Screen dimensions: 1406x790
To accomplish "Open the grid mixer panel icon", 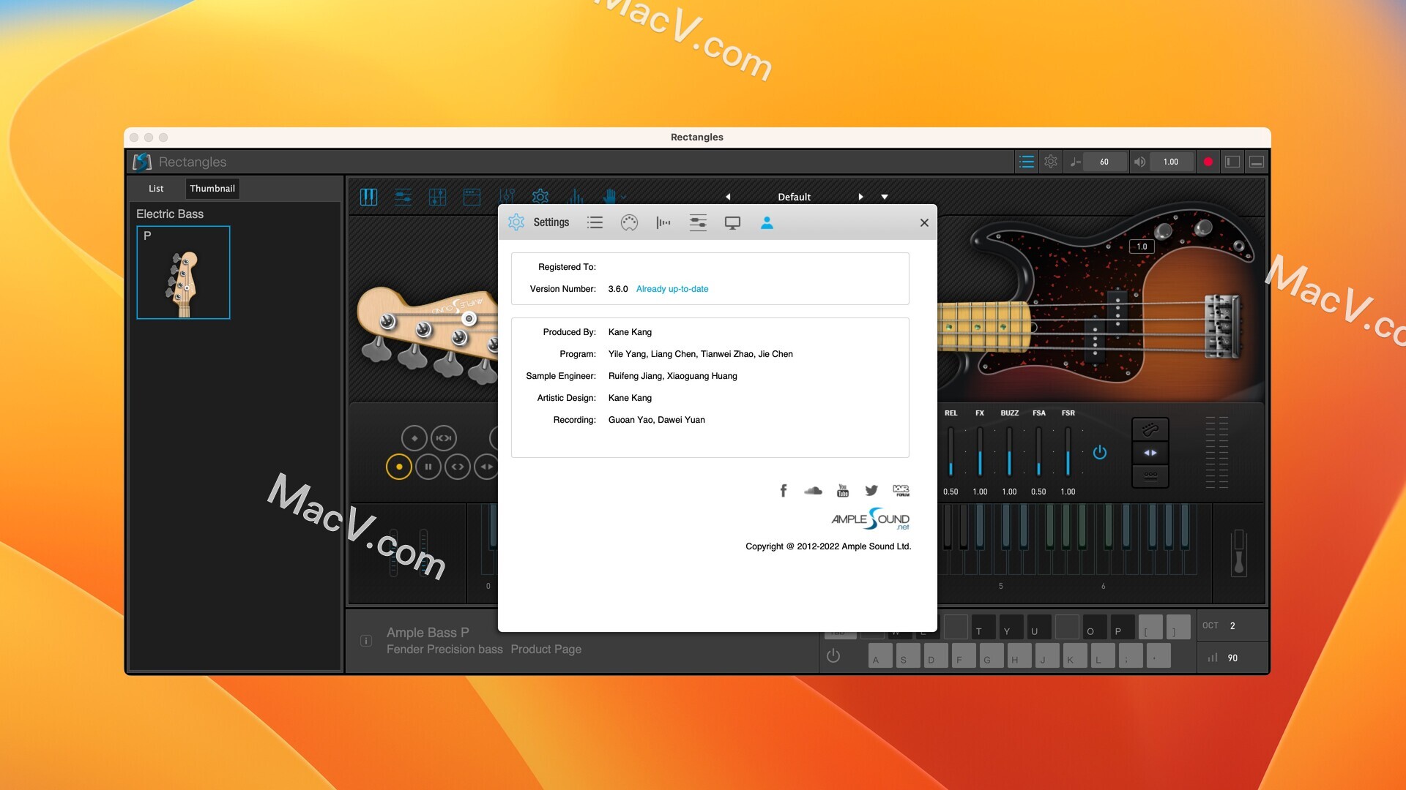I will (x=437, y=197).
